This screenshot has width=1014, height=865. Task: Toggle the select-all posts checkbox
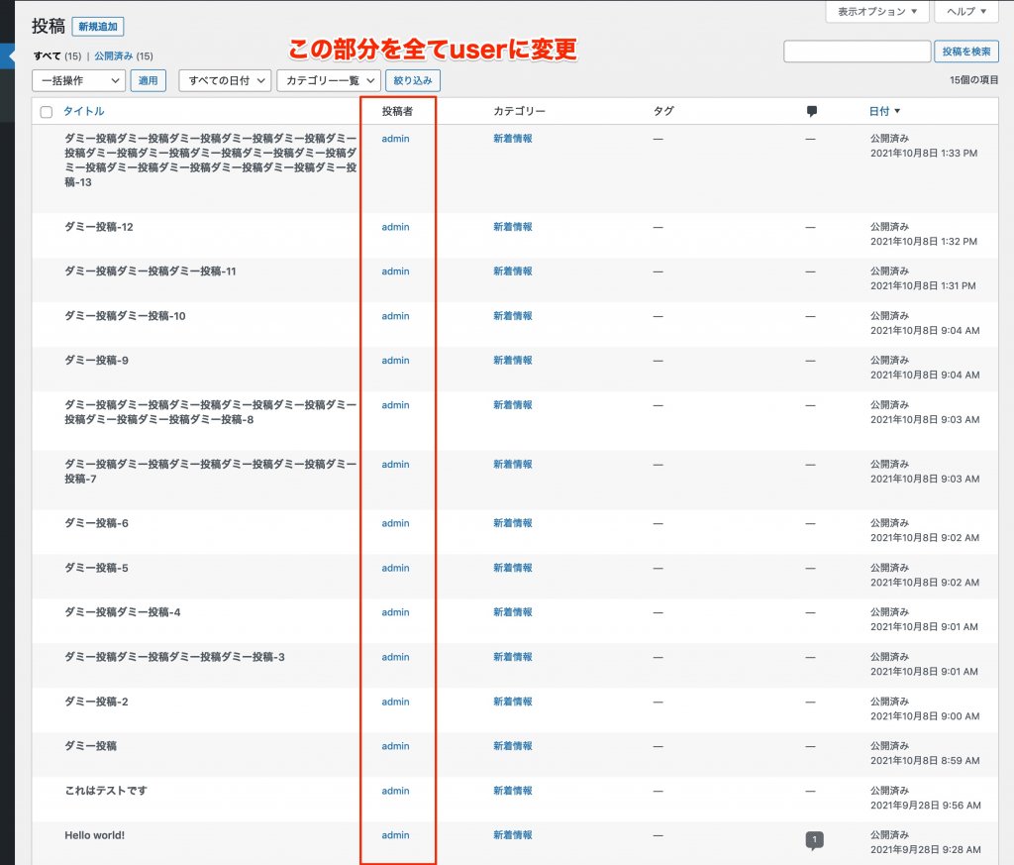click(x=47, y=112)
